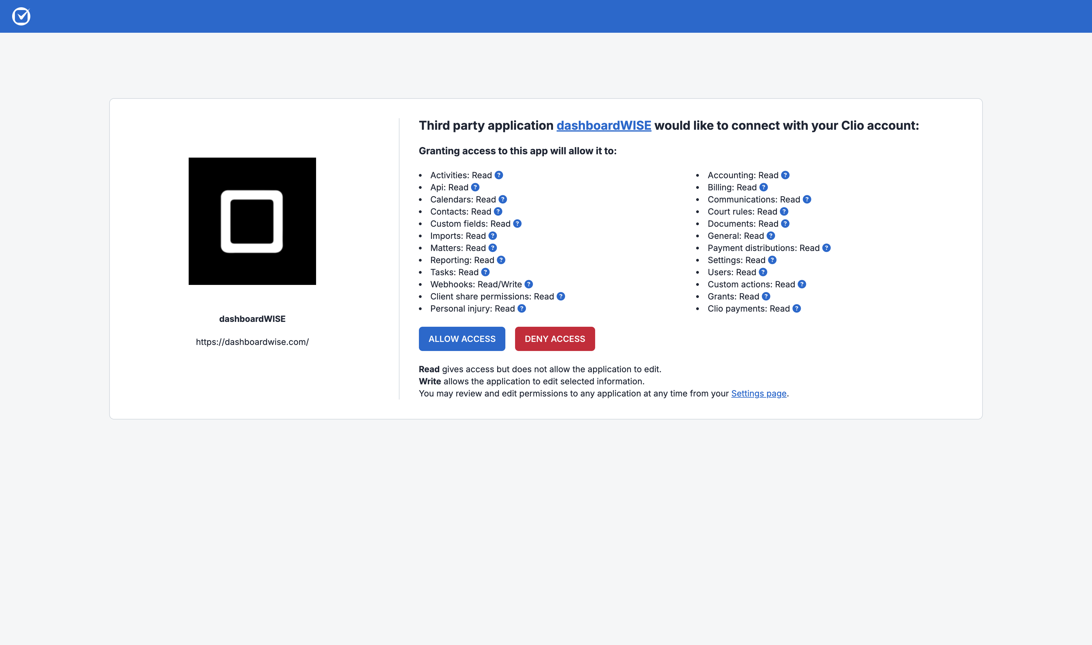Click help icon next to Accounting: Read
Image resolution: width=1092 pixels, height=645 pixels.
pyautogui.click(x=785, y=175)
